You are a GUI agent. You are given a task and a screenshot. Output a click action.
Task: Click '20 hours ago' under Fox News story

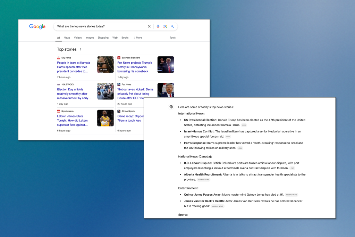(x=125, y=104)
